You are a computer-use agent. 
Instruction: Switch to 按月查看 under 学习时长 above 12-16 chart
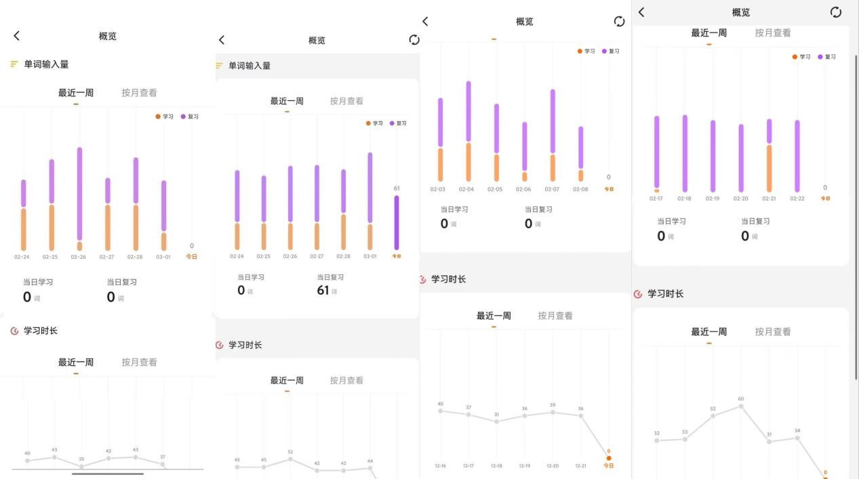point(555,316)
